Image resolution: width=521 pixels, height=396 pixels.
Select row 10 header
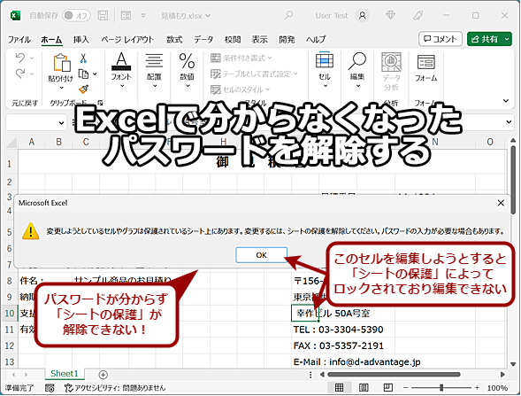click(x=10, y=313)
